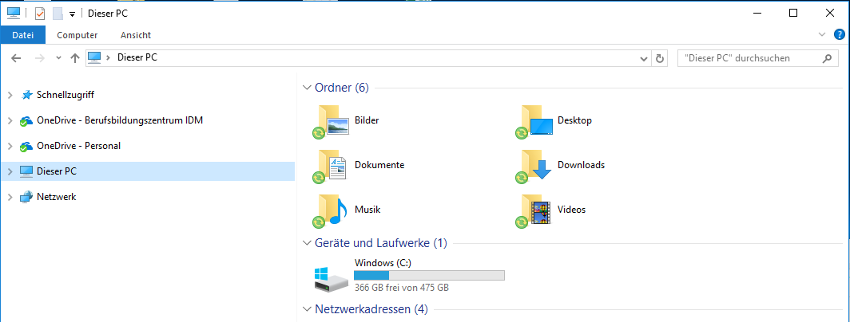Go up one level with up arrow
The height and width of the screenshot is (322, 850).
[75, 58]
